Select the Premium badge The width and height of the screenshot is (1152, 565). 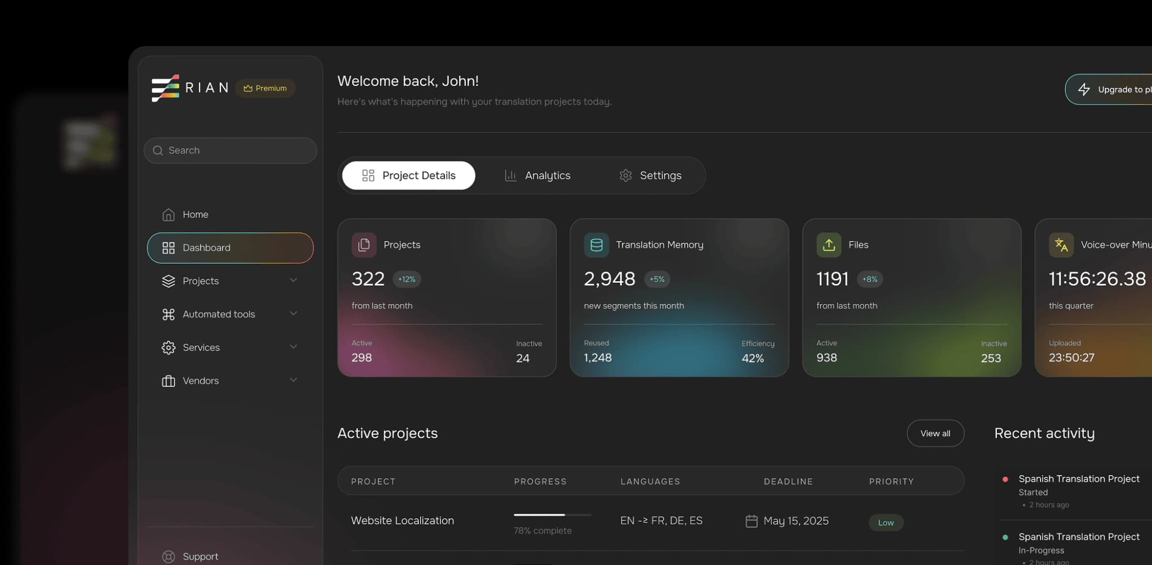tap(265, 88)
